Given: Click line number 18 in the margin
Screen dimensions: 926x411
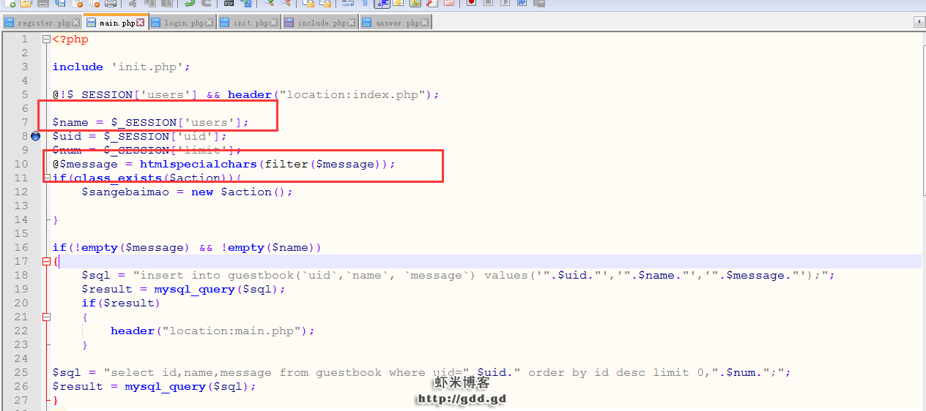Looking at the screenshot, I should point(21,276).
